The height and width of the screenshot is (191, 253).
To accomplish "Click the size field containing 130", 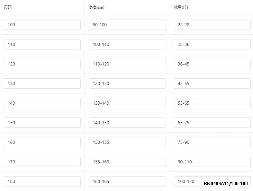I will coord(42,83).
